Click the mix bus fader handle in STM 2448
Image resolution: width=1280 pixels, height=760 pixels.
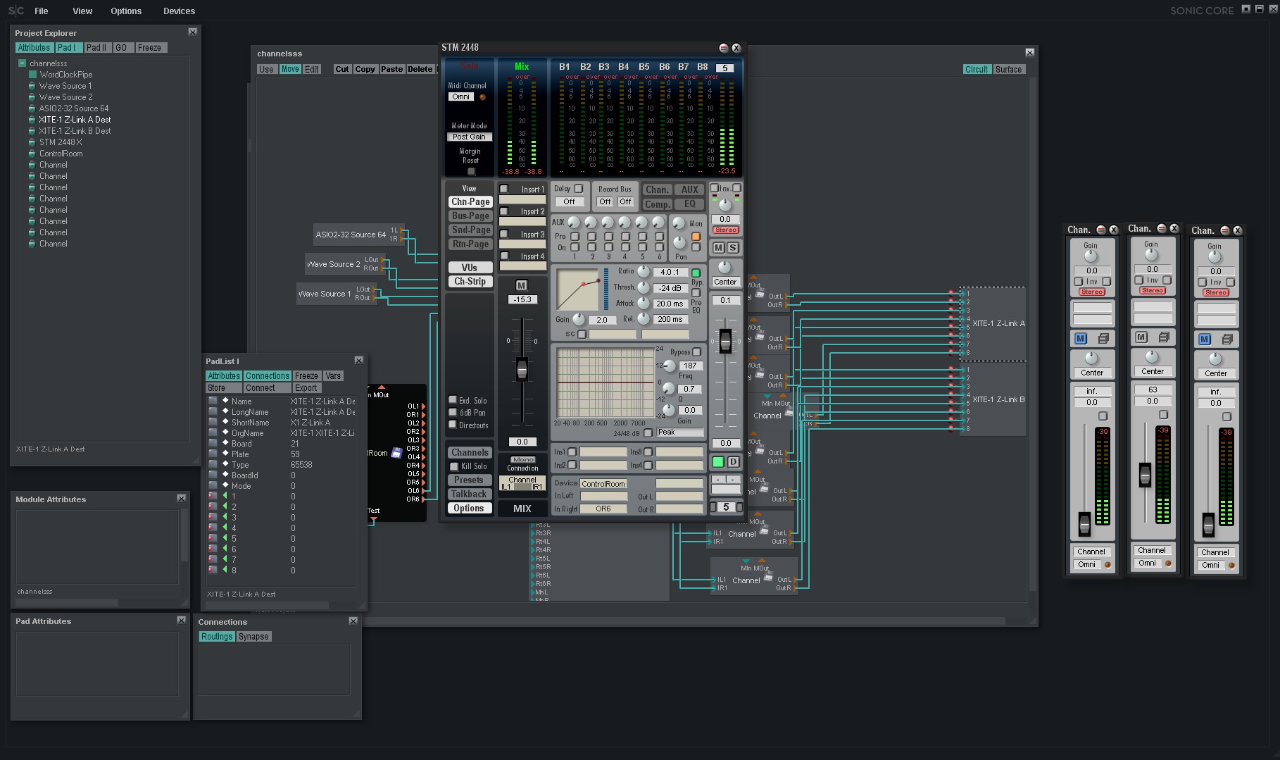[522, 370]
